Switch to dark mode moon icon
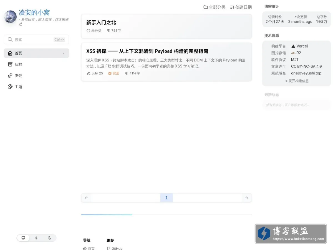 [49, 238]
